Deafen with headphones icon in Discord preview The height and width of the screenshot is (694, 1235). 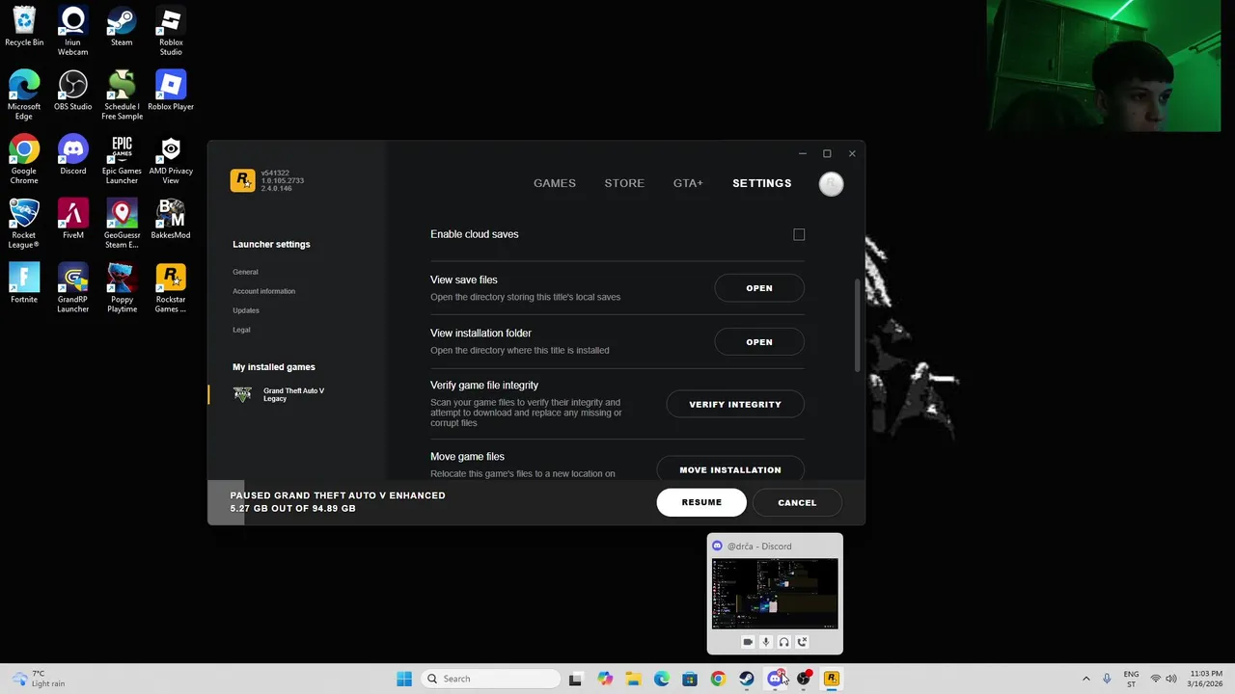783,642
